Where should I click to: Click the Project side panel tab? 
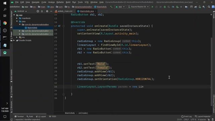point(11,36)
